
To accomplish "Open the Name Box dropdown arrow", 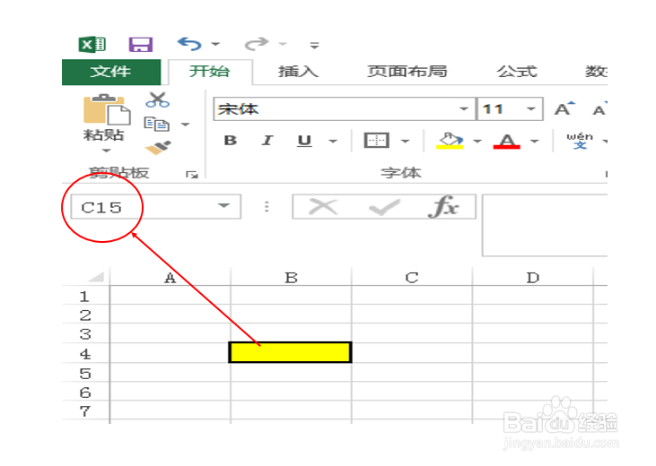I will (224, 205).
